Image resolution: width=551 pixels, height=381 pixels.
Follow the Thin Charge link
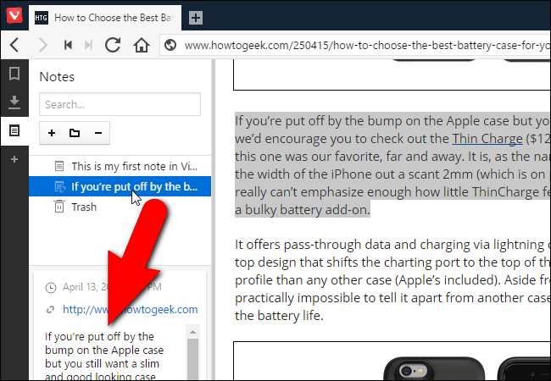point(487,139)
